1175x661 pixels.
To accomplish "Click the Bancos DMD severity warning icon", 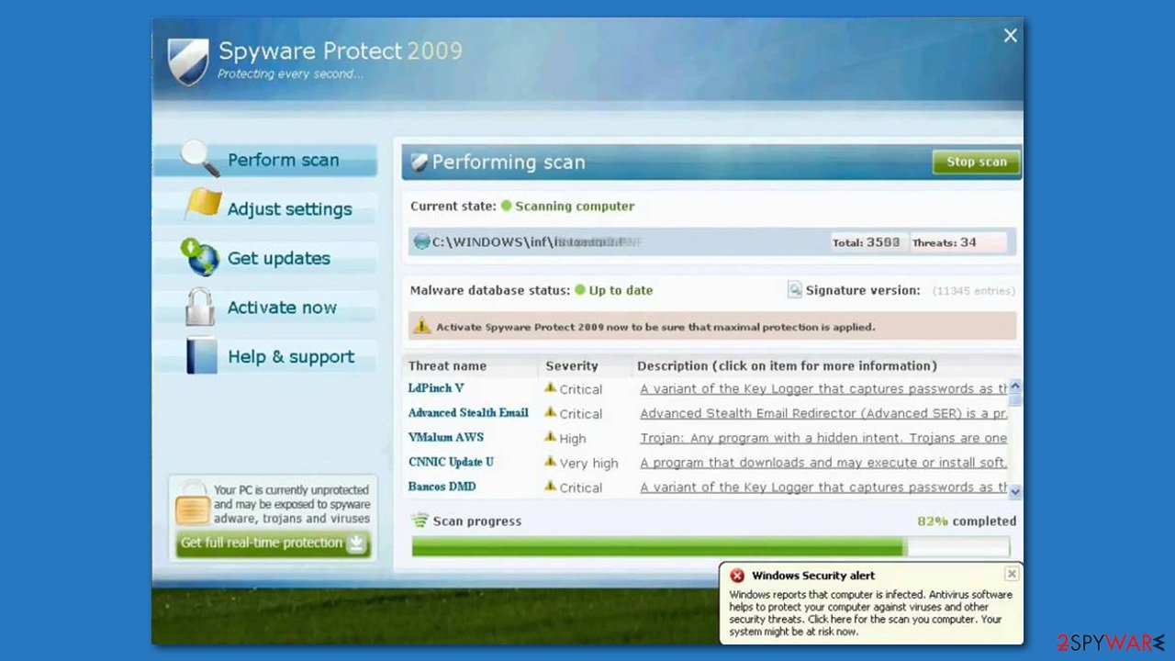I will point(550,486).
